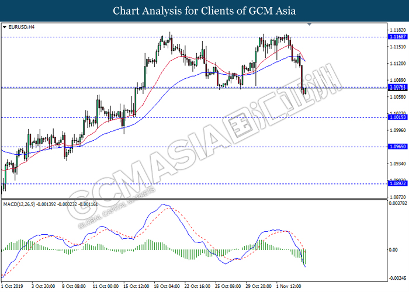Click the 11 Oct 00:00 time label
The image size is (409, 292).
point(106,286)
